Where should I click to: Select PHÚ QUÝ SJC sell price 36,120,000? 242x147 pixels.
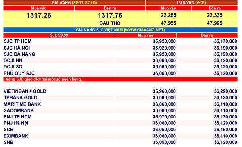tap(225, 73)
